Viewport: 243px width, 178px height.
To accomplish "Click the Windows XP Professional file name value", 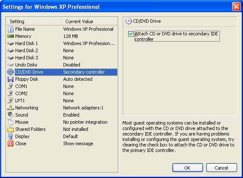I will [88, 29].
